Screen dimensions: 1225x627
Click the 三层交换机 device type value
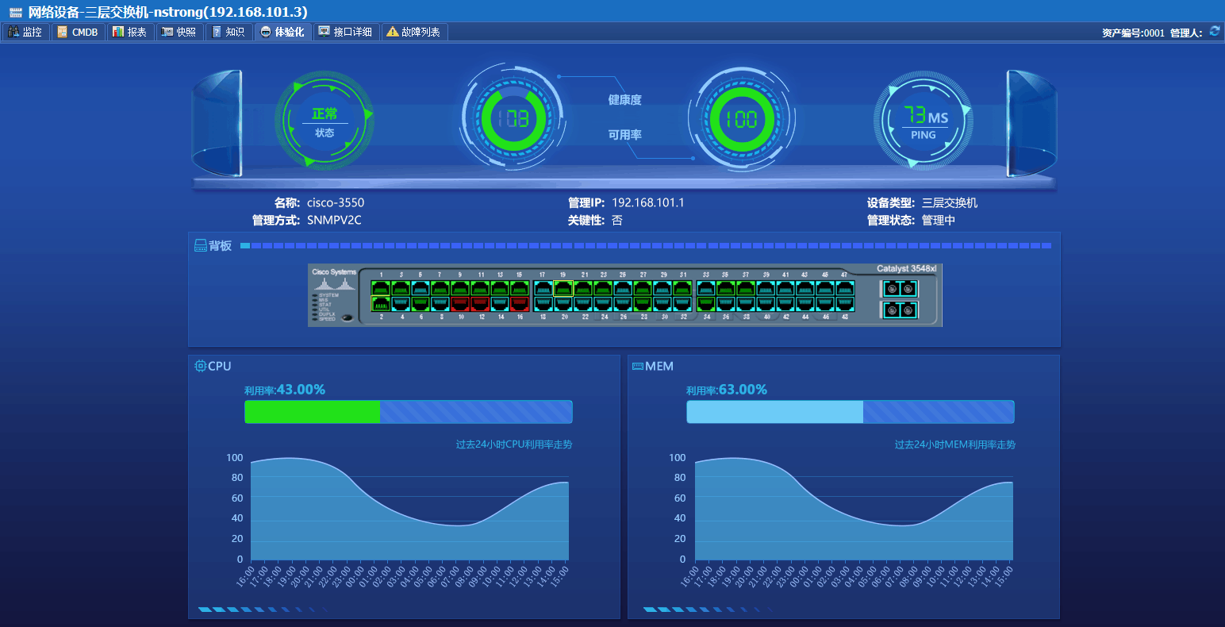[950, 202]
